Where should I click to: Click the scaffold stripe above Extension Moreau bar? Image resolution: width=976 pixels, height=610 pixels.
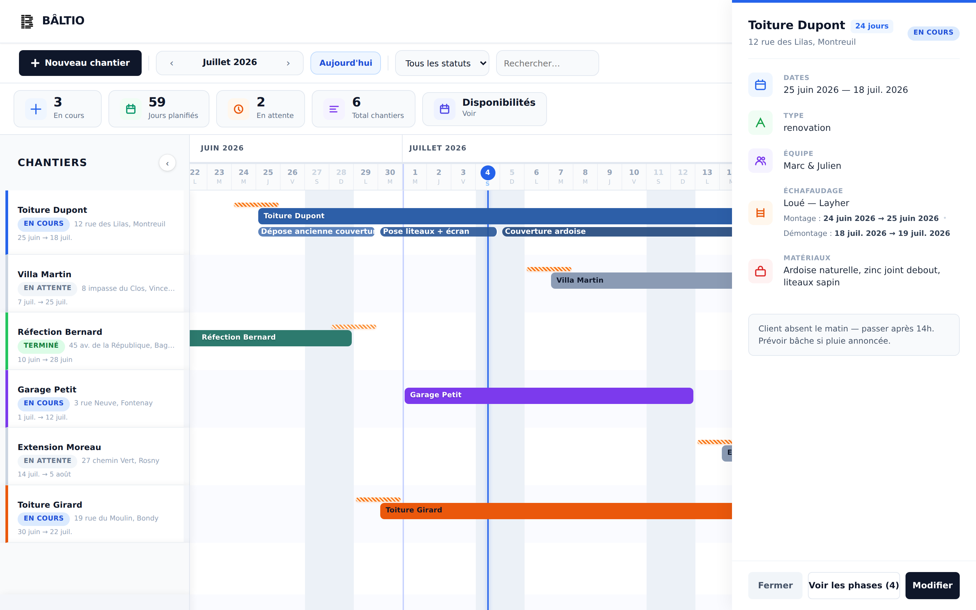715,442
